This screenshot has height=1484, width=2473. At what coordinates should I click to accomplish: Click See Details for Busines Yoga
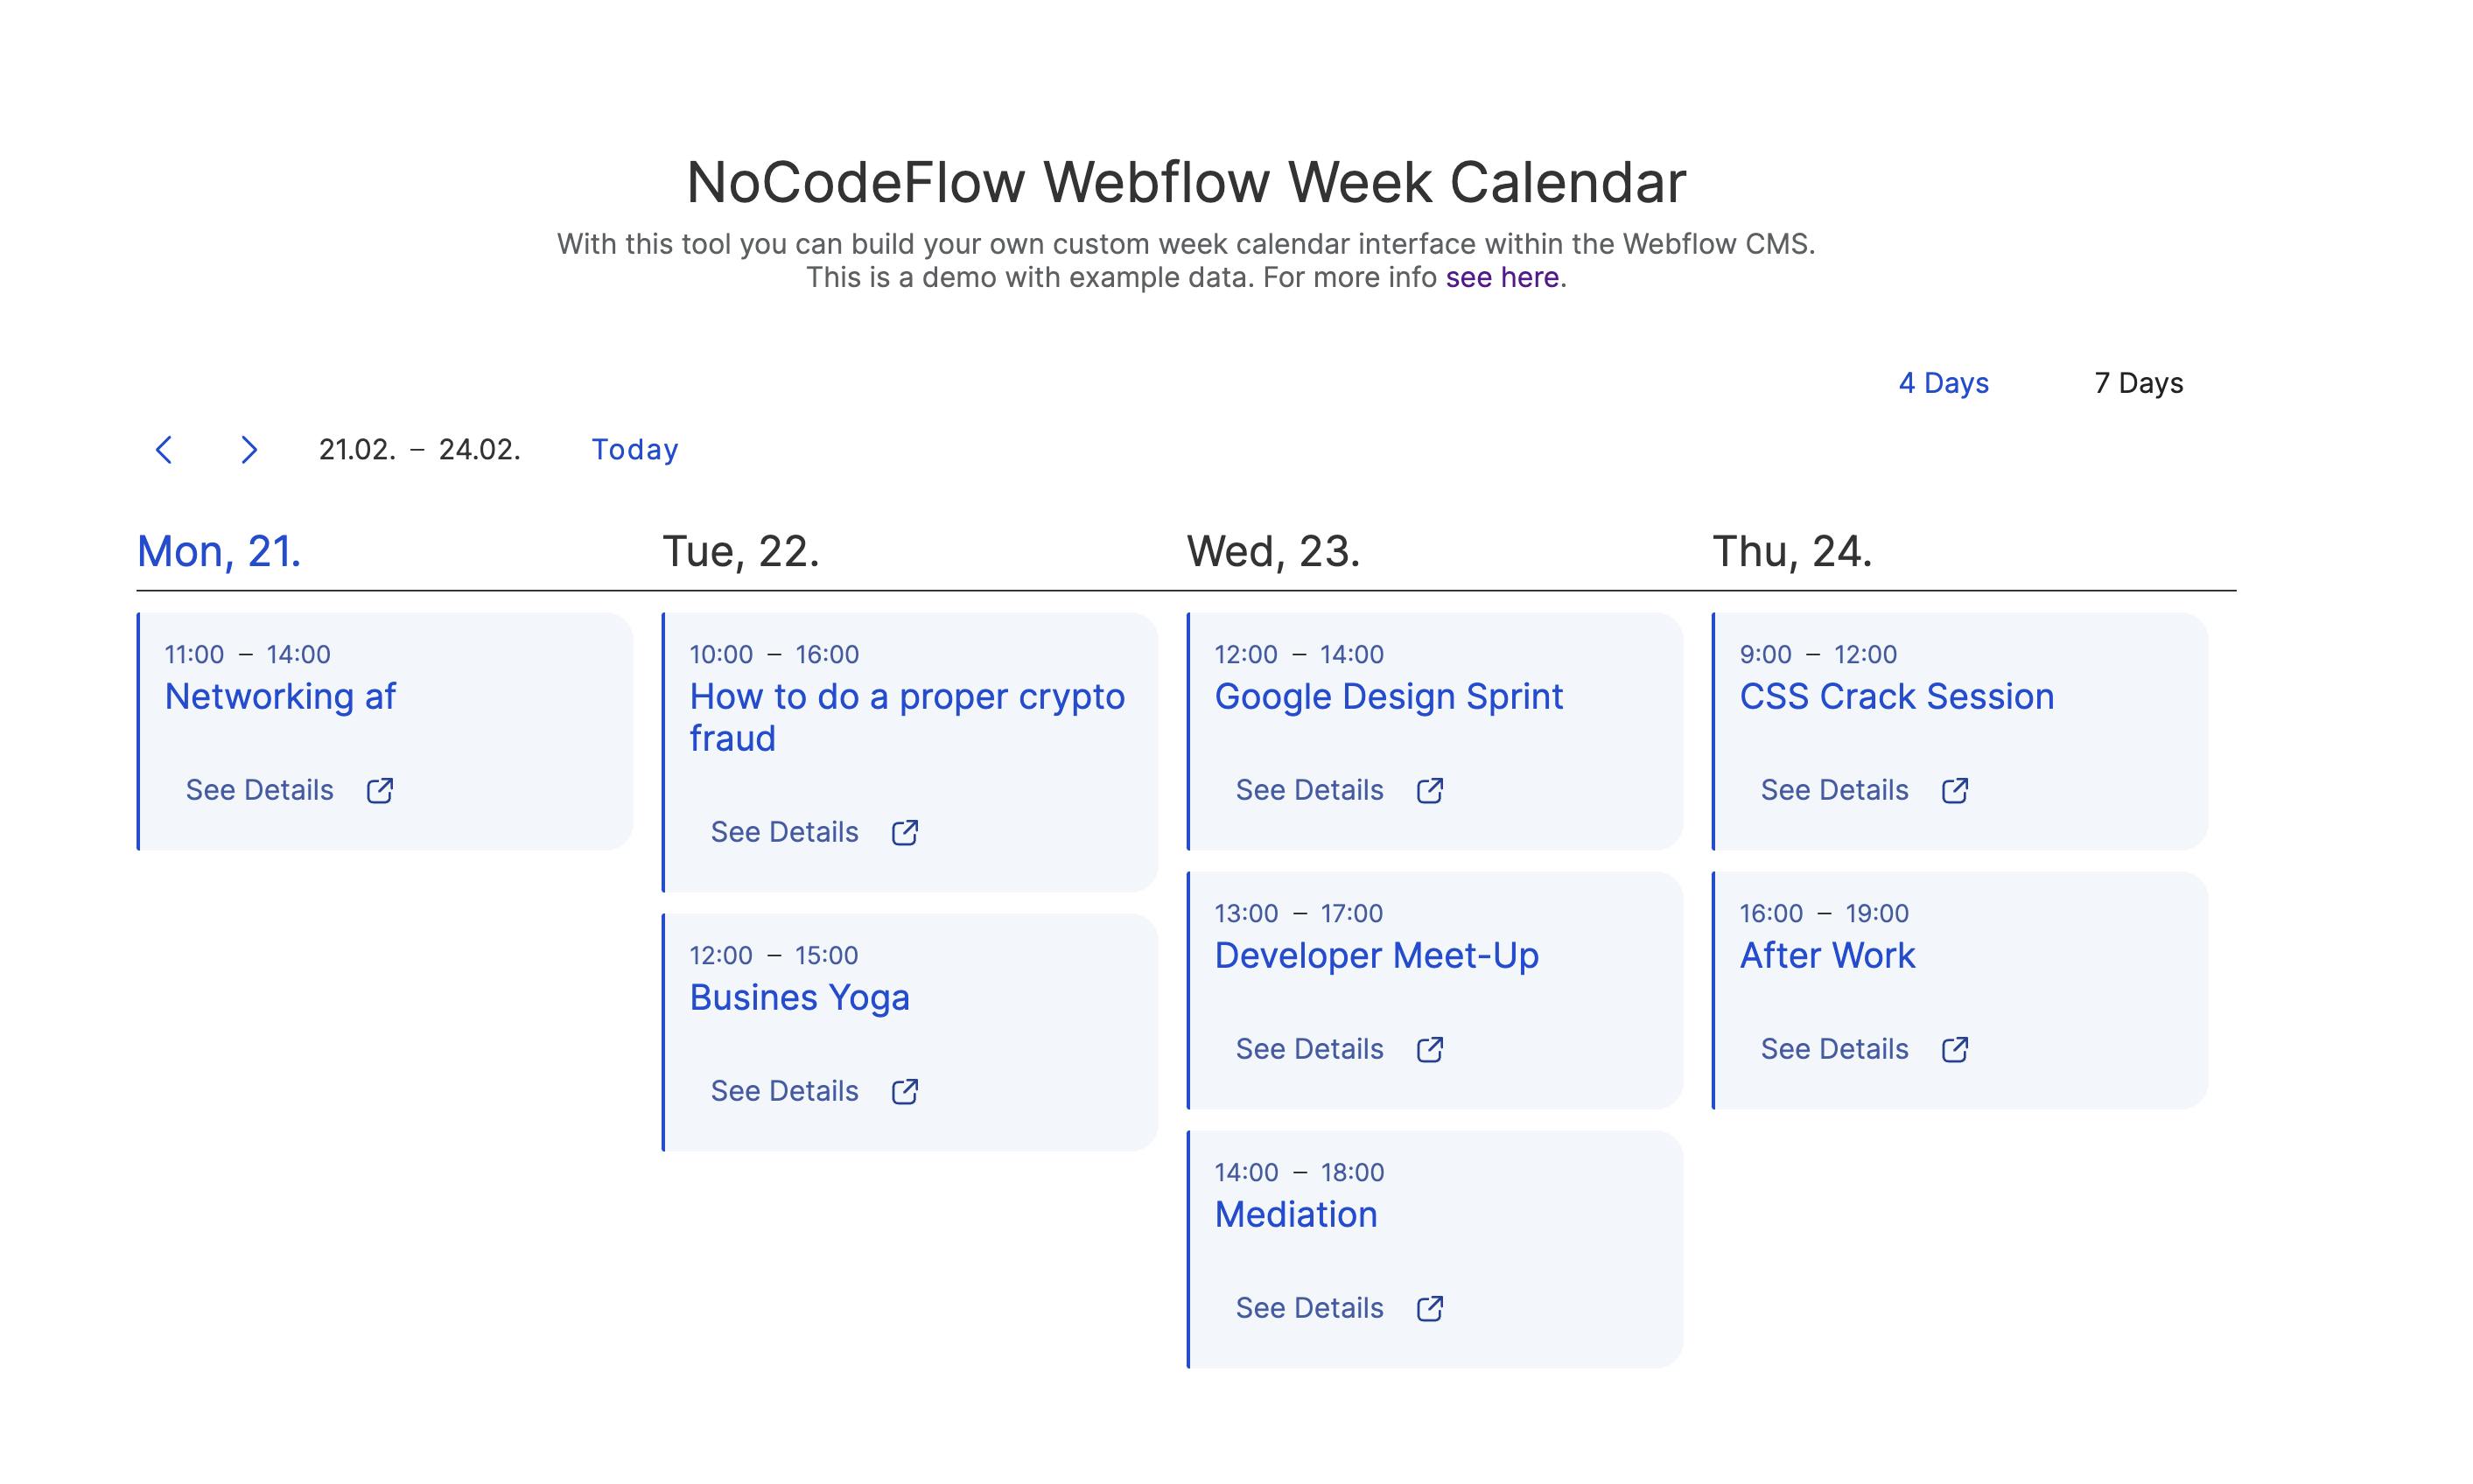[x=784, y=1091]
